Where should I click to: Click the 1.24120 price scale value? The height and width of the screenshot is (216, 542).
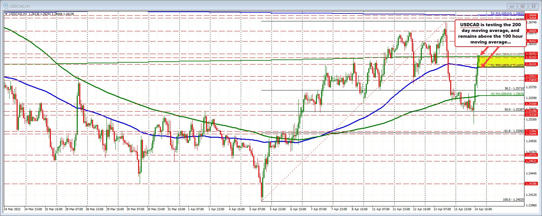(531, 195)
